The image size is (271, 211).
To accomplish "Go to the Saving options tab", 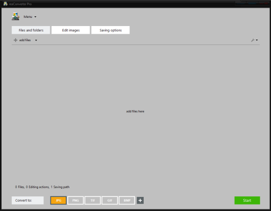I will (111, 30).
